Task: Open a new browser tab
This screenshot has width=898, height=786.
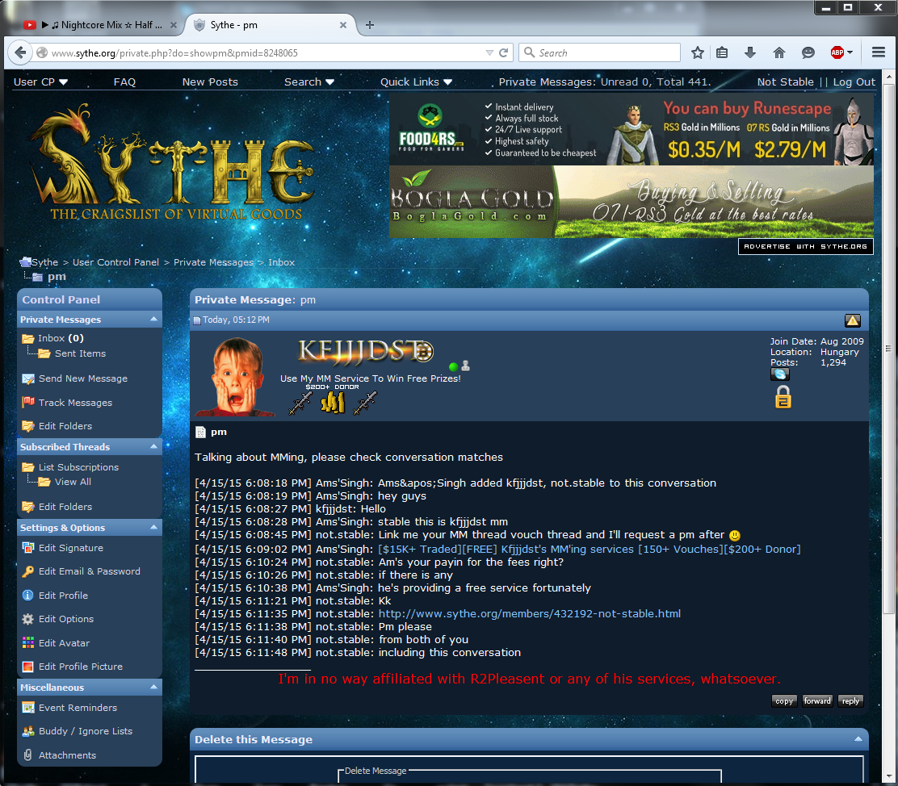Action: [x=370, y=25]
